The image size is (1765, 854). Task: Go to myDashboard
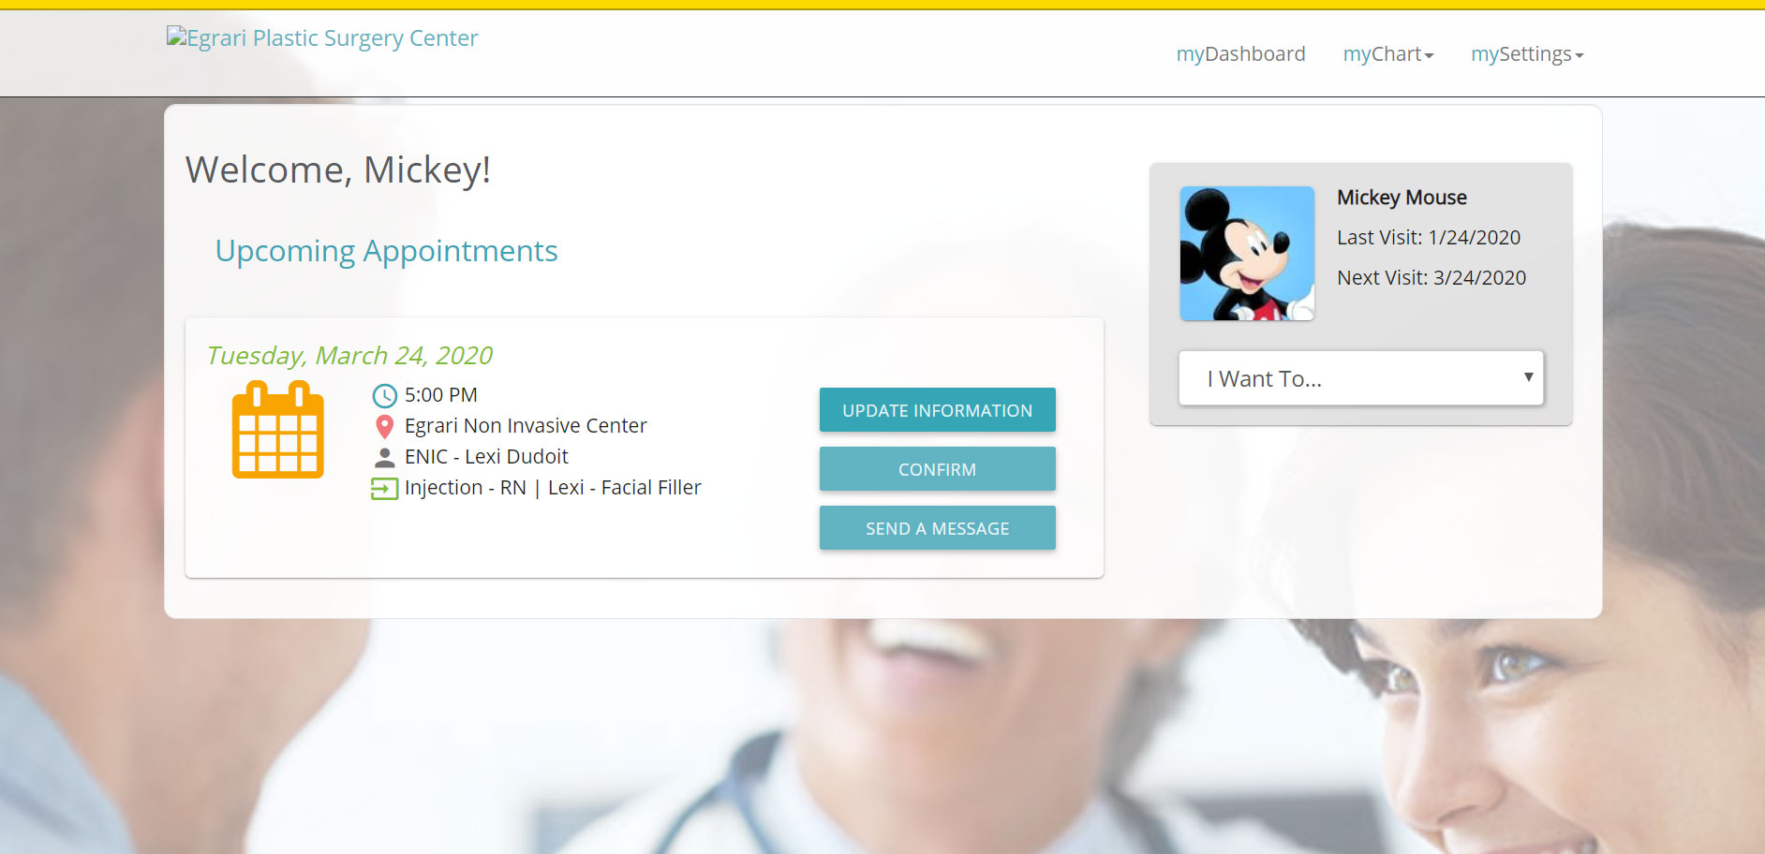pyautogui.click(x=1240, y=54)
